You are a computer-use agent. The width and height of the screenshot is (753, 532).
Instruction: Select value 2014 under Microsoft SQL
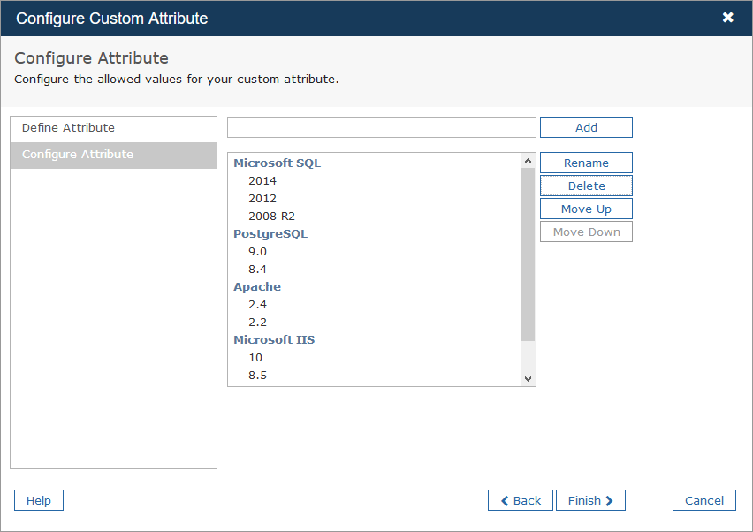pyautogui.click(x=262, y=181)
